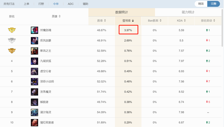Select the 打野 position tab
The height and width of the screenshot is (127, 224).
[41, 4]
